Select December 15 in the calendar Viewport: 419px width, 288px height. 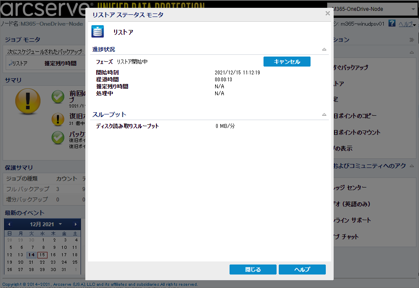[42, 255]
